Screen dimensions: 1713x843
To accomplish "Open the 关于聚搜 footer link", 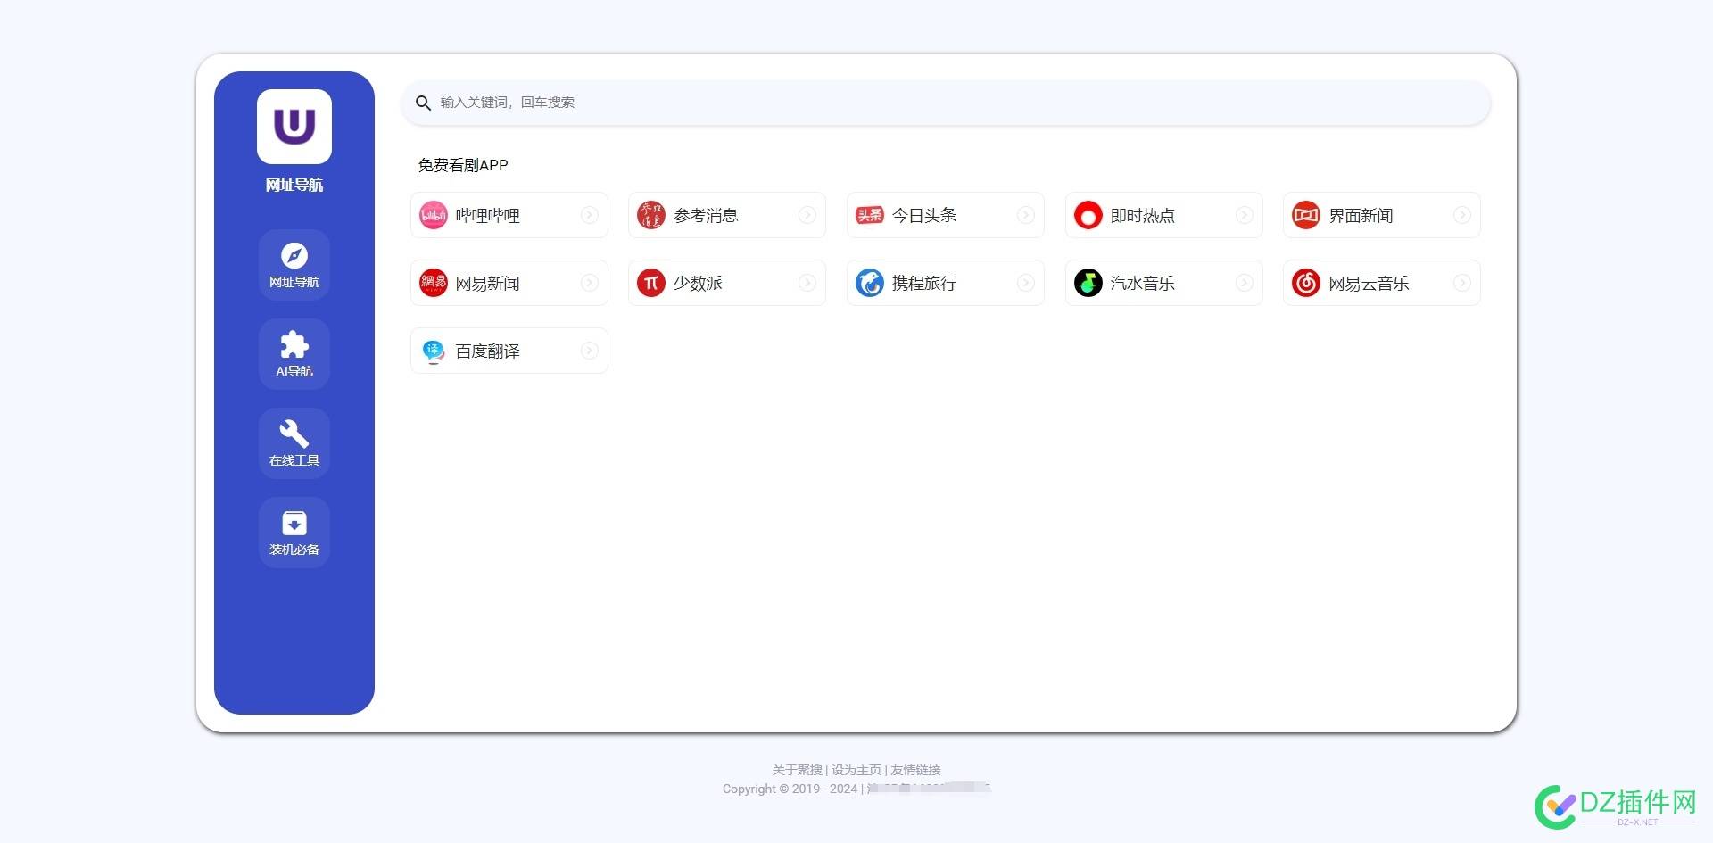I will [798, 770].
